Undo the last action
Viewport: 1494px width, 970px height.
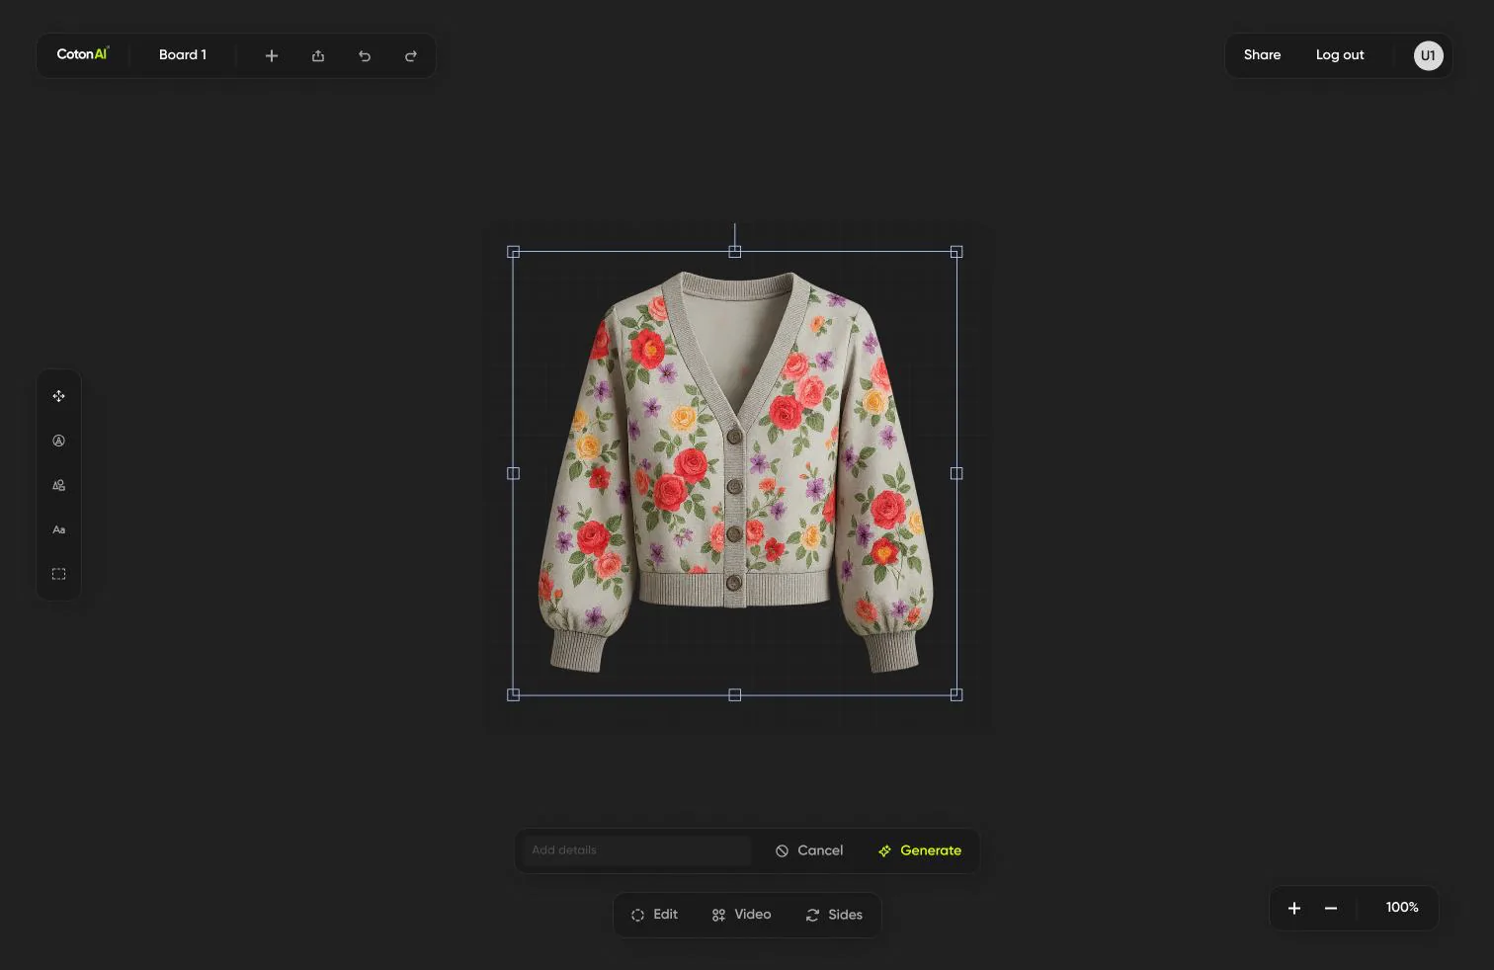pos(365,56)
